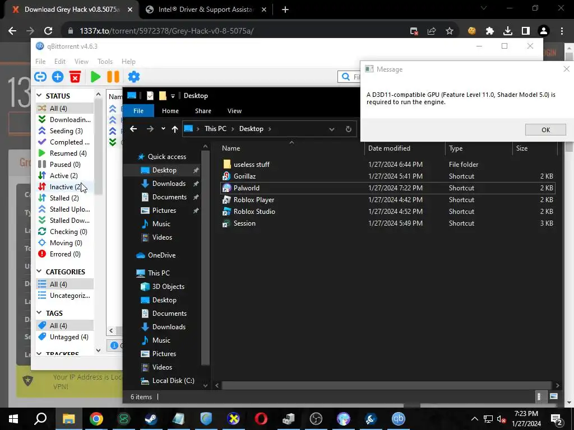Filter by Errored (0) status
The height and width of the screenshot is (430, 574).
pyautogui.click(x=65, y=254)
